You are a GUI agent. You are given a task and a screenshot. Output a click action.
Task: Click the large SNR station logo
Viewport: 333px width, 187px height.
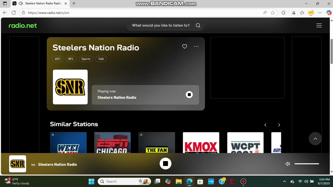click(x=70, y=87)
